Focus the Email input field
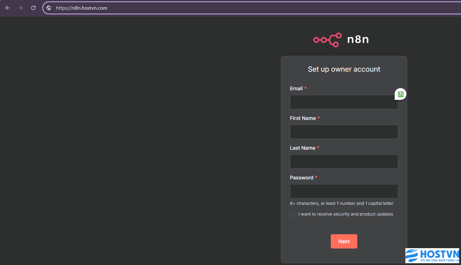Viewport: 461px width, 265px height. 344,102
